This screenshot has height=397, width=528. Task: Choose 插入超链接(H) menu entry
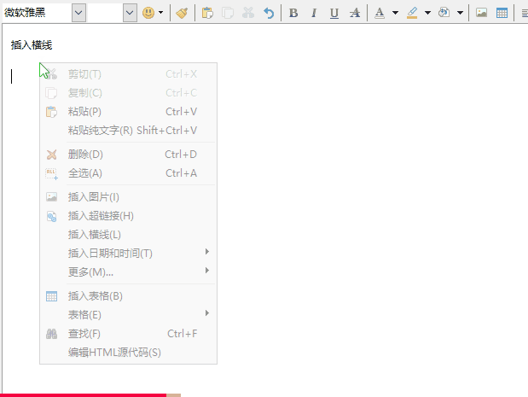point(128,216)
